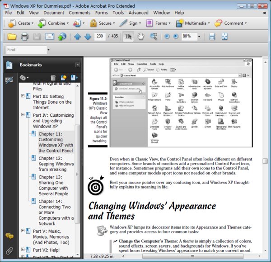Zoom out with the minus button

click(167, 37)
